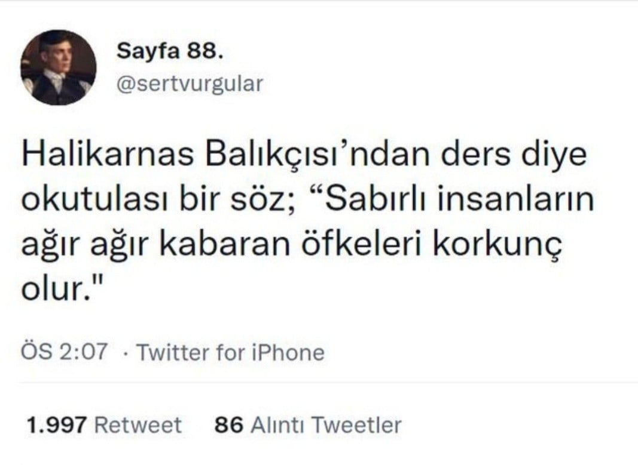This screenshot has width=638, height=465.
Task: Click the word Tweetler after Alıntı
Action: tap(357, 425)
